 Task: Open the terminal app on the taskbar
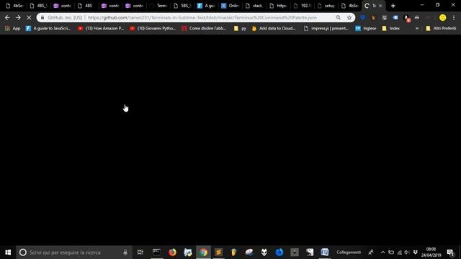point(157,253)
